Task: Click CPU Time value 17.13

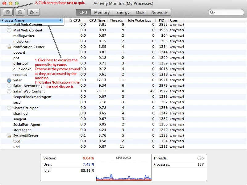Action: 101,80
